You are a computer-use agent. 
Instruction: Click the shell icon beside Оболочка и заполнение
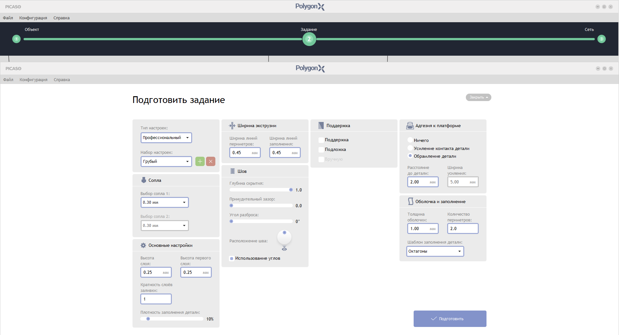point(410,201)
